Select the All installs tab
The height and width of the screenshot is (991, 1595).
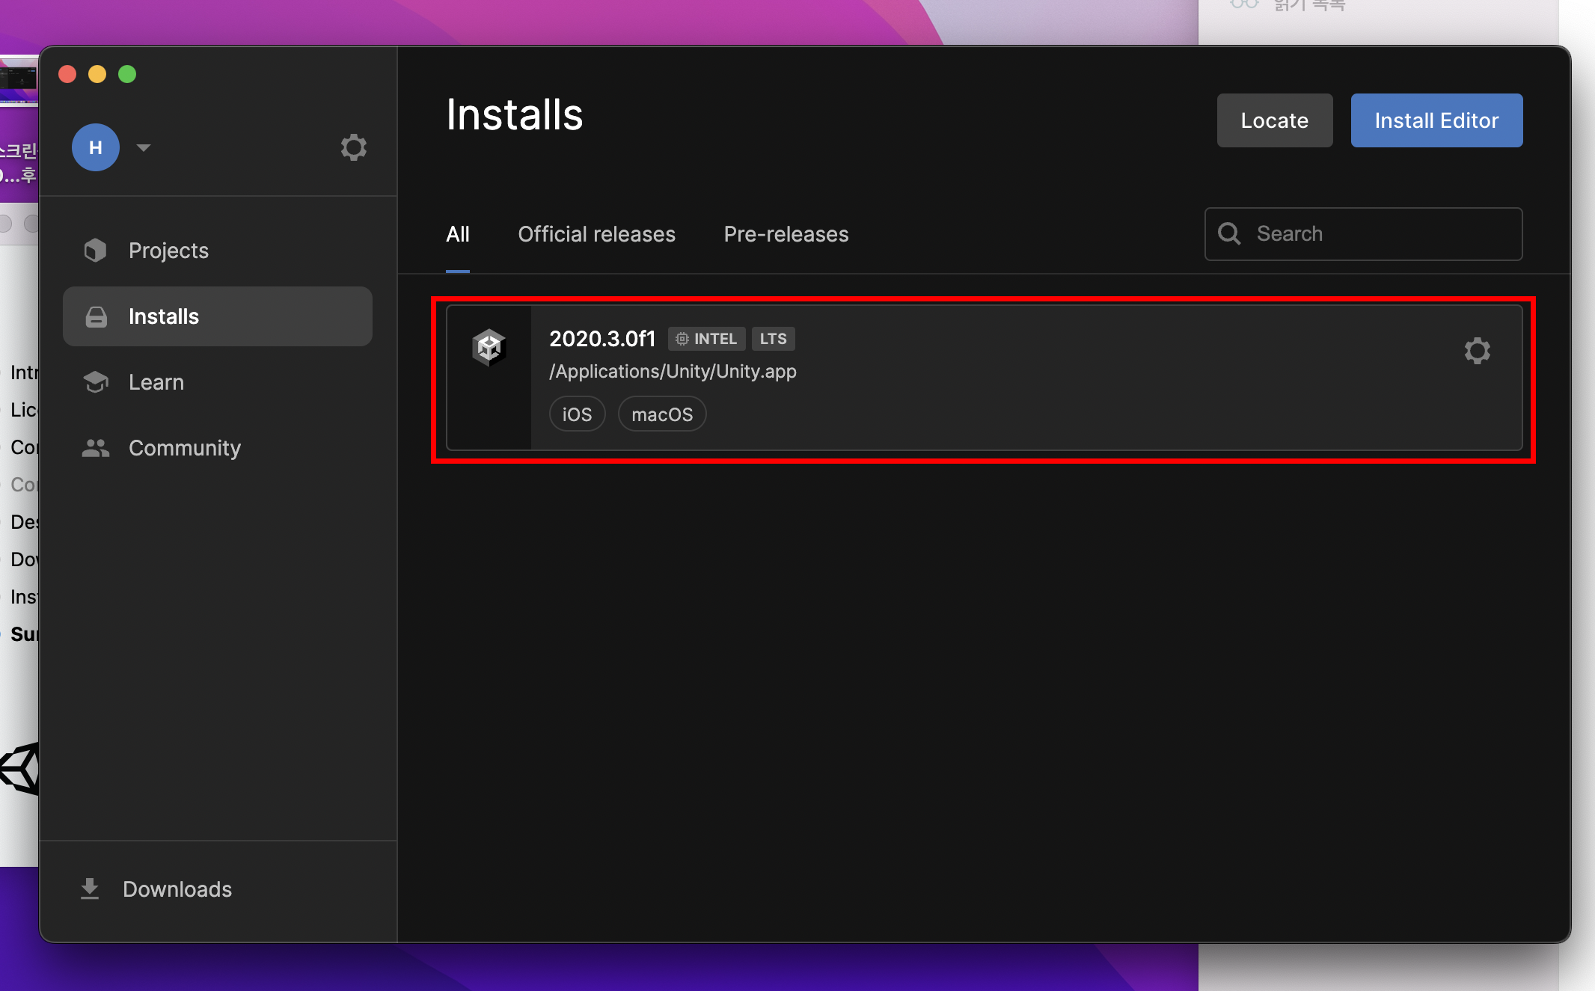[x=457, y=234]
